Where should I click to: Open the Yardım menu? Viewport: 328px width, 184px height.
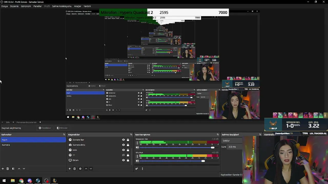87,6
